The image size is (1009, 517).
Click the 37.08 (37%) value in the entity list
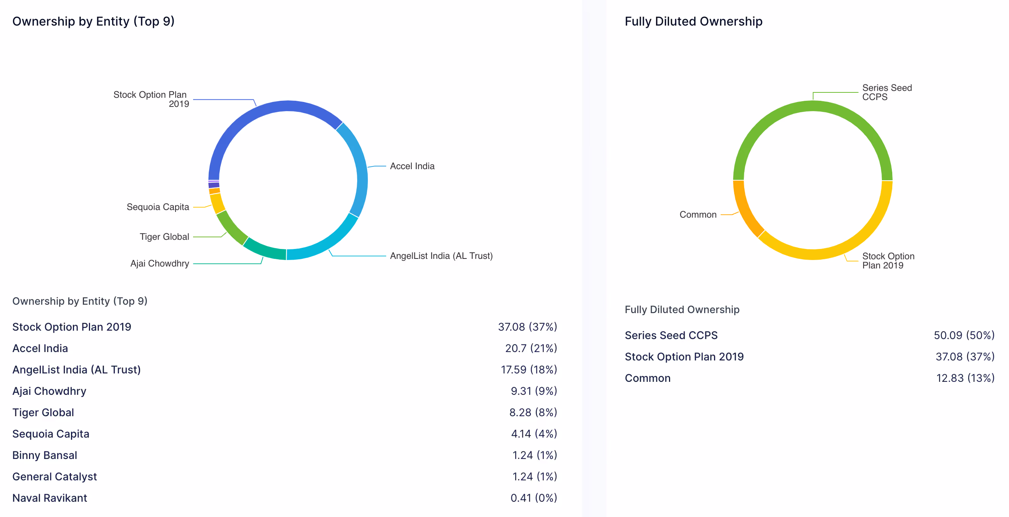pos(527,327)
